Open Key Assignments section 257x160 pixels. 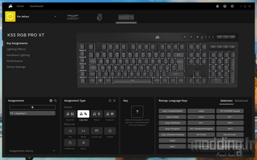pyautogui.click(x=17, y=43)
